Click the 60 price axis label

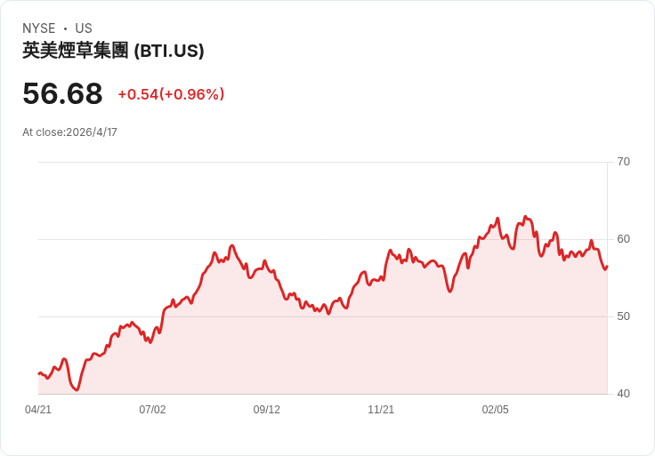pyautogui.click(x=624, y=239)
